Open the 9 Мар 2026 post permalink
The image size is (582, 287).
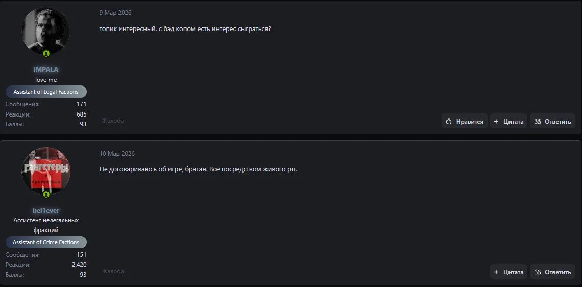[x=115, y=13]
